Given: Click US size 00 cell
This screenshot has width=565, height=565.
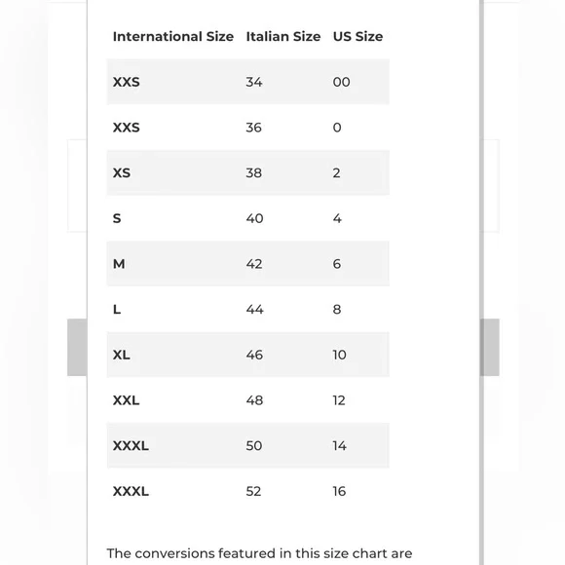Looking at the screenshot, I should pos(341,82).
